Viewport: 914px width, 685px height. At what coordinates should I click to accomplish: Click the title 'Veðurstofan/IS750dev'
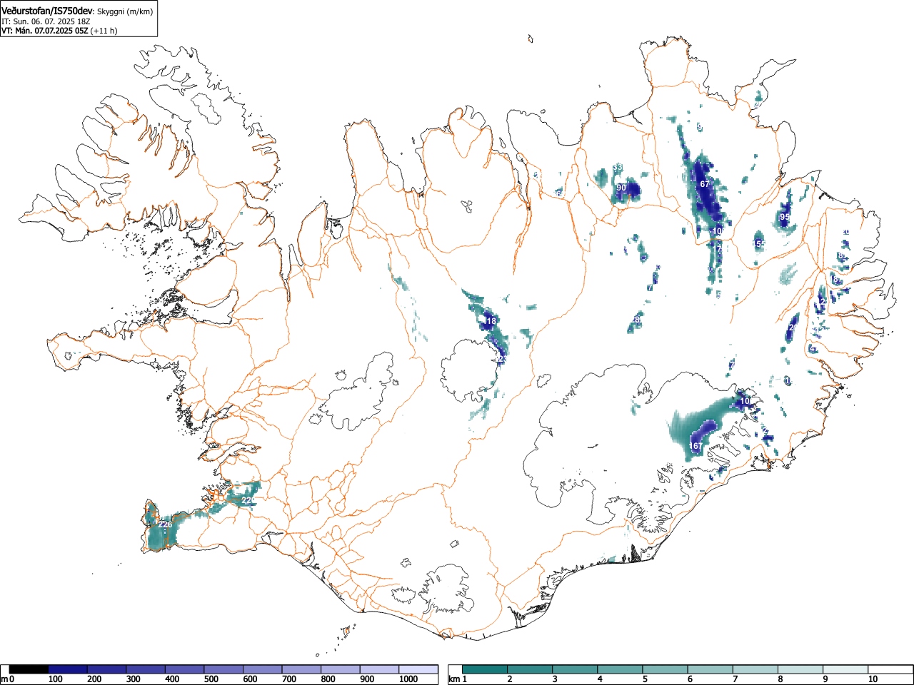coord(47,11)
